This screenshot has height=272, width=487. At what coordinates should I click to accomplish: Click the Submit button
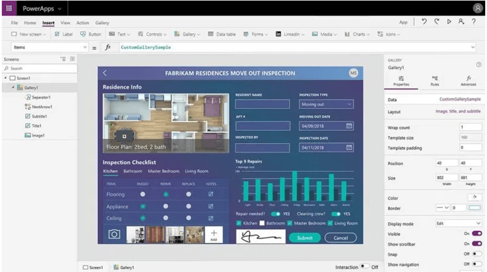(305, 238)
